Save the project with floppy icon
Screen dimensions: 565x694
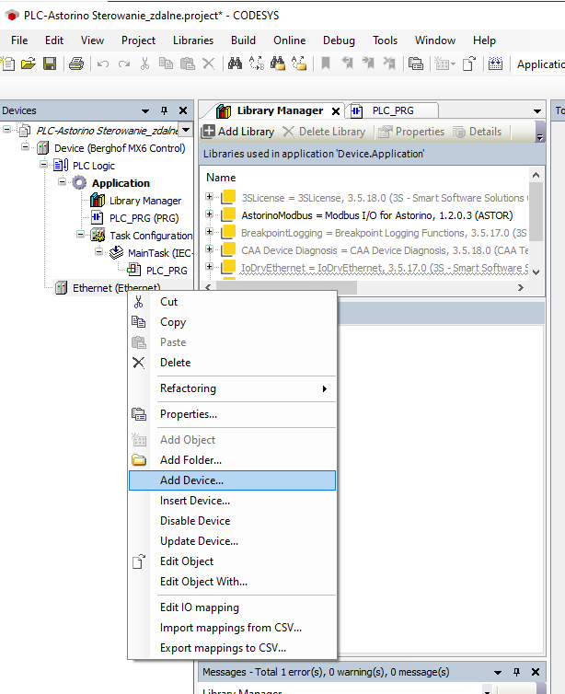(50, 64)
